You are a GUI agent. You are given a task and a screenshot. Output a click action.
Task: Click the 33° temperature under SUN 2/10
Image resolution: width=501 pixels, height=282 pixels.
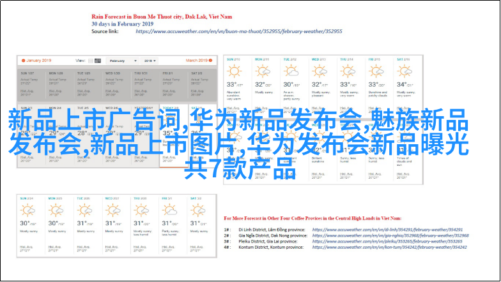(231, 84)
